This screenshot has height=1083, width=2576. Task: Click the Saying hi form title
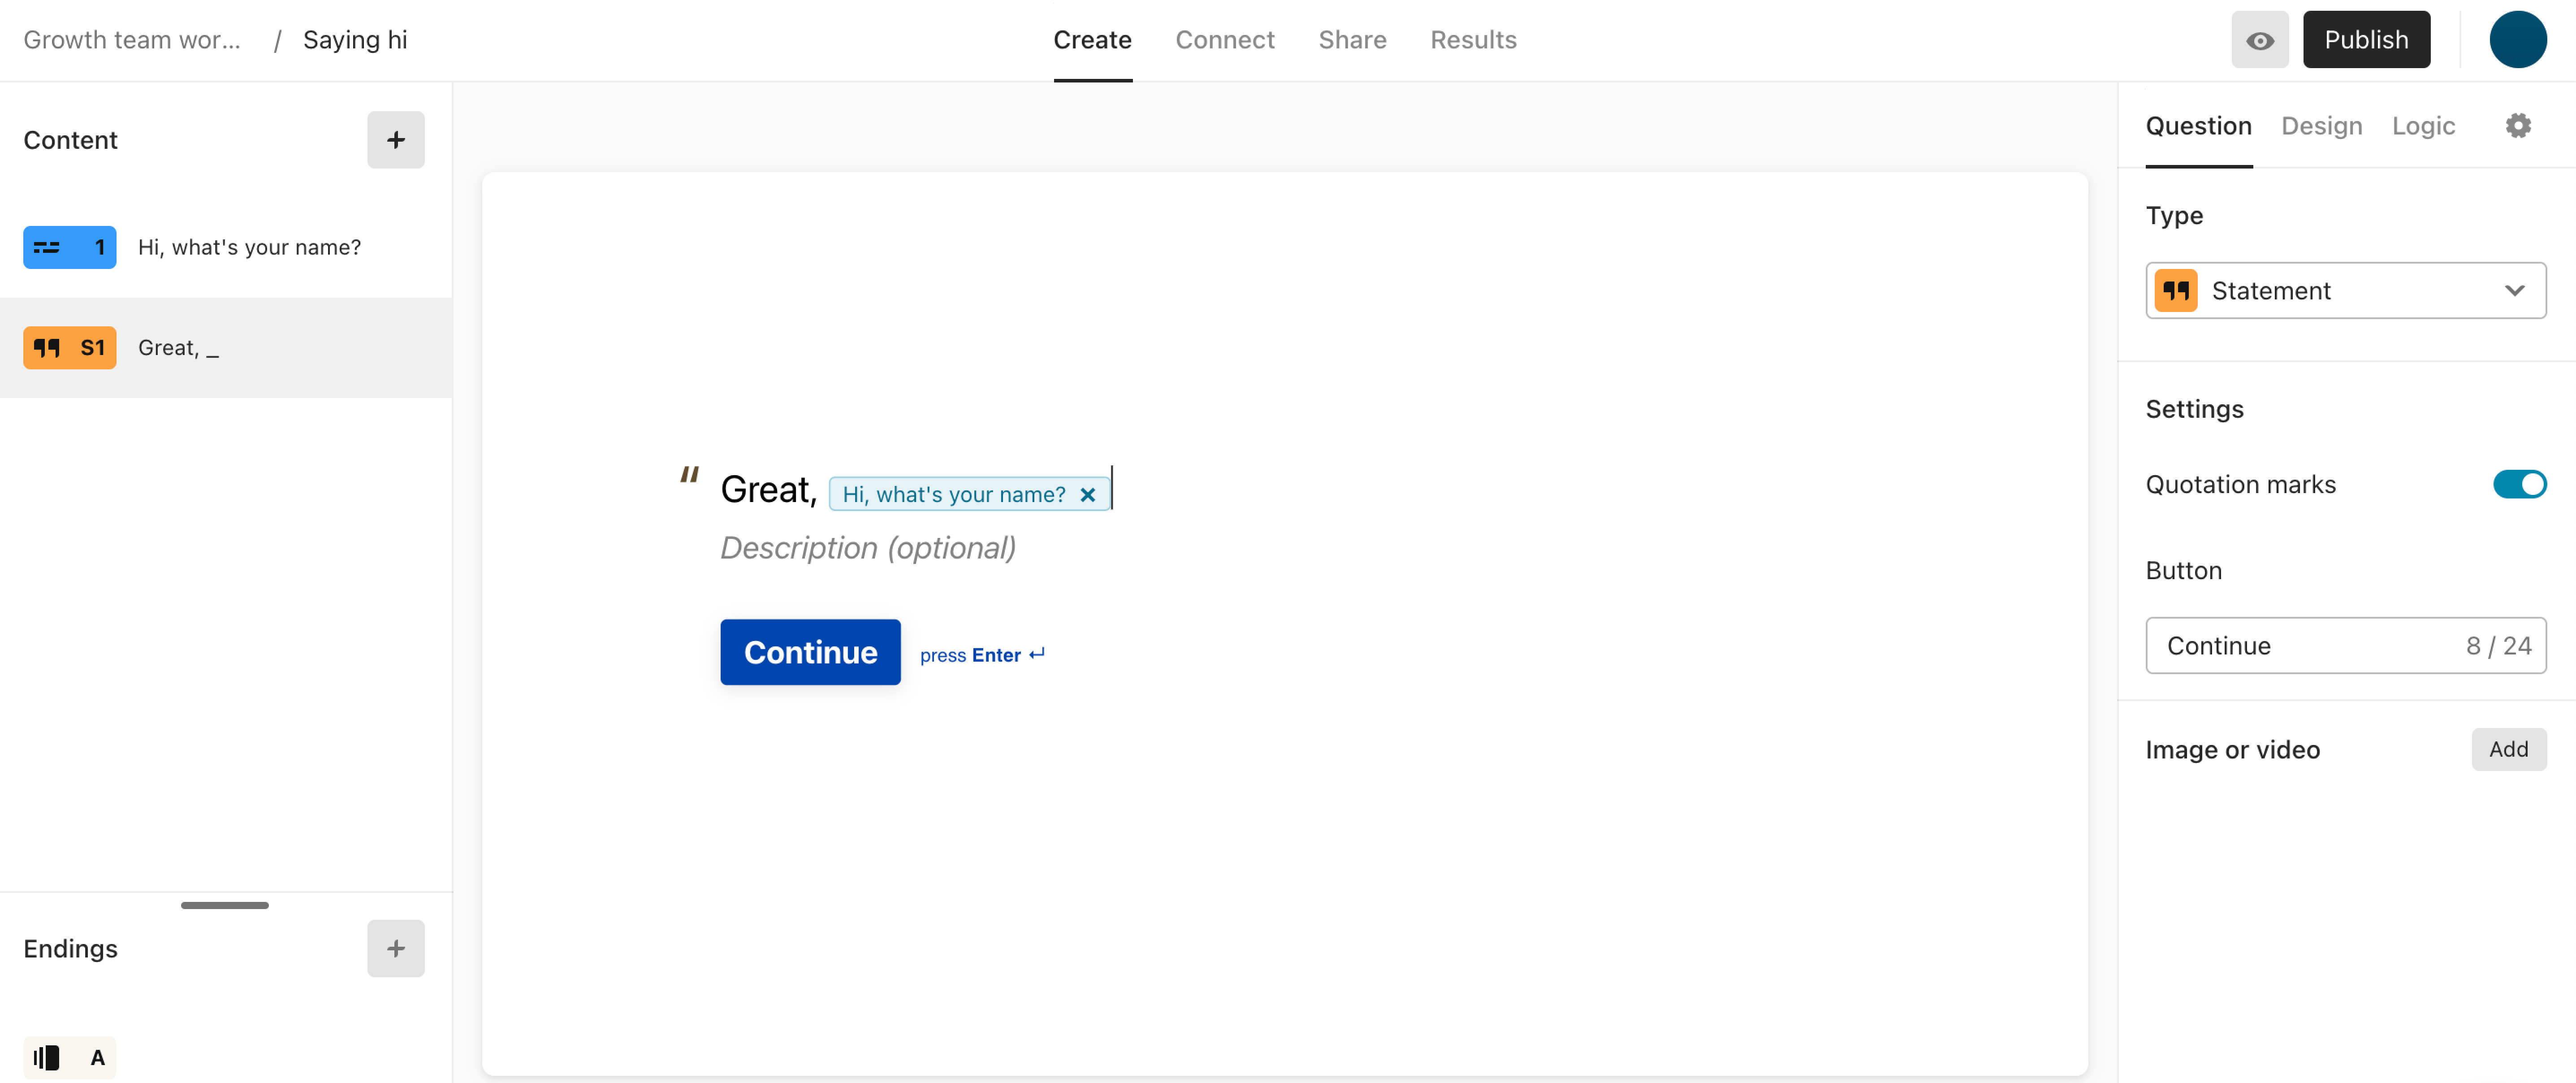[x=355, y=40]
